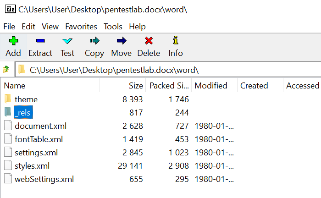Click the Add toolbar button
The width and height of the screenshot is (321, 198).
pos(13,47)
